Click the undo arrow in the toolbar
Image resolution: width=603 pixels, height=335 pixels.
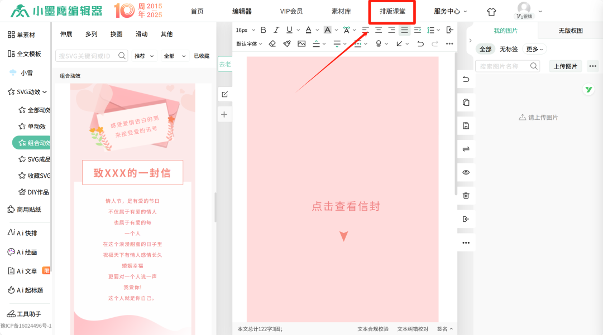pyautogui.click(x=420, y=43)
